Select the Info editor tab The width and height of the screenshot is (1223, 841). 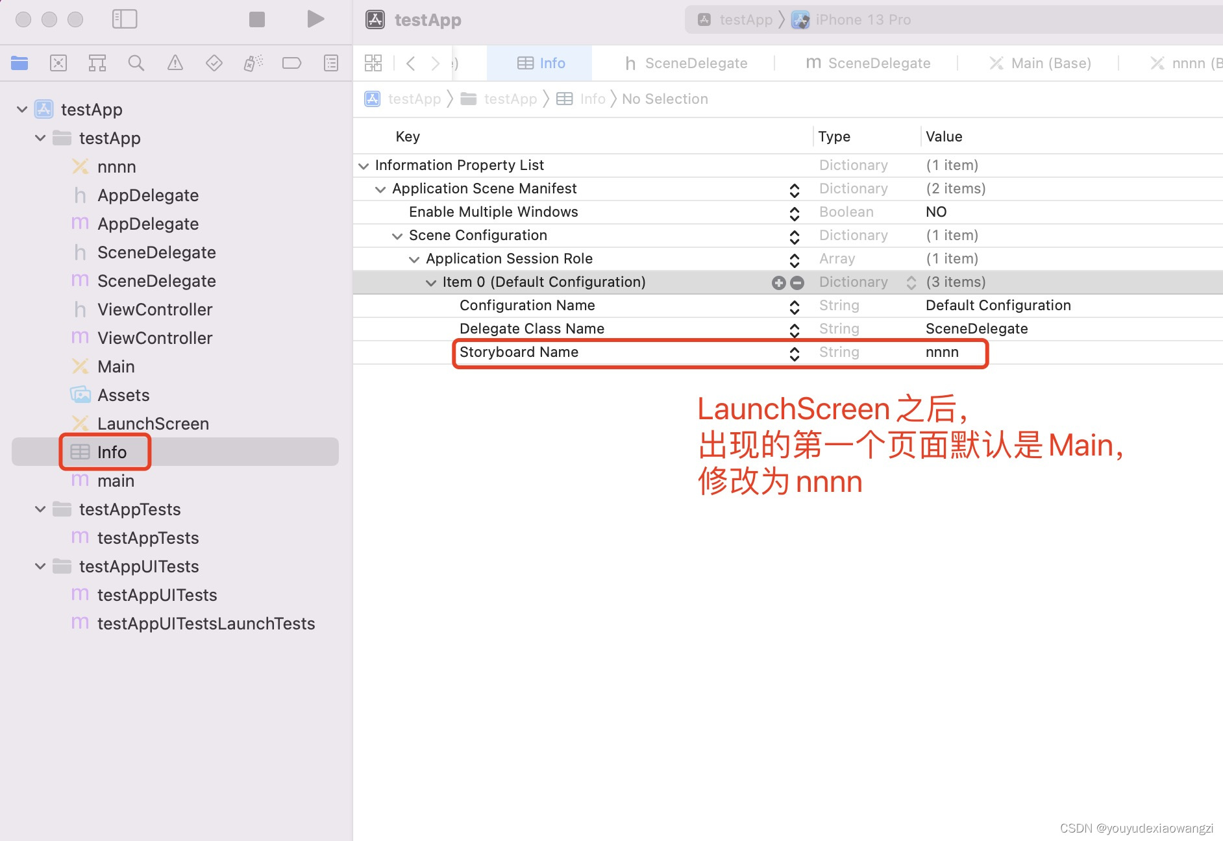[540, 63]
